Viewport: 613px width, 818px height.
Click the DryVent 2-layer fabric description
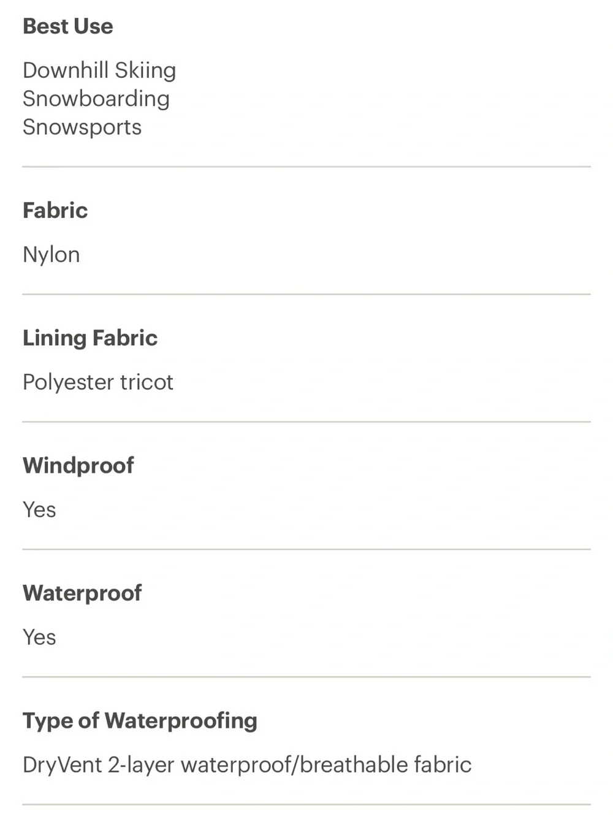[247, 765]
